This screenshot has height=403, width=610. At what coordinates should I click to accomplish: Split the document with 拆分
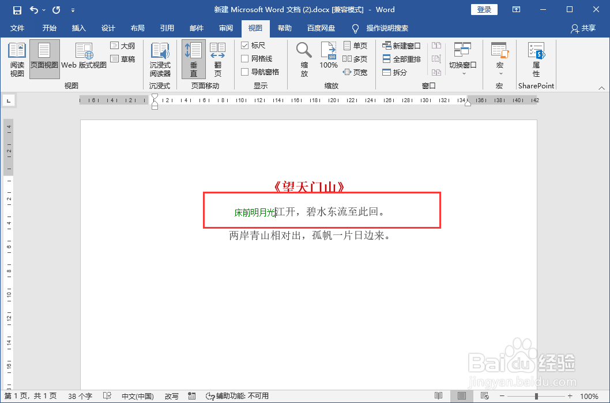(399, 70)
